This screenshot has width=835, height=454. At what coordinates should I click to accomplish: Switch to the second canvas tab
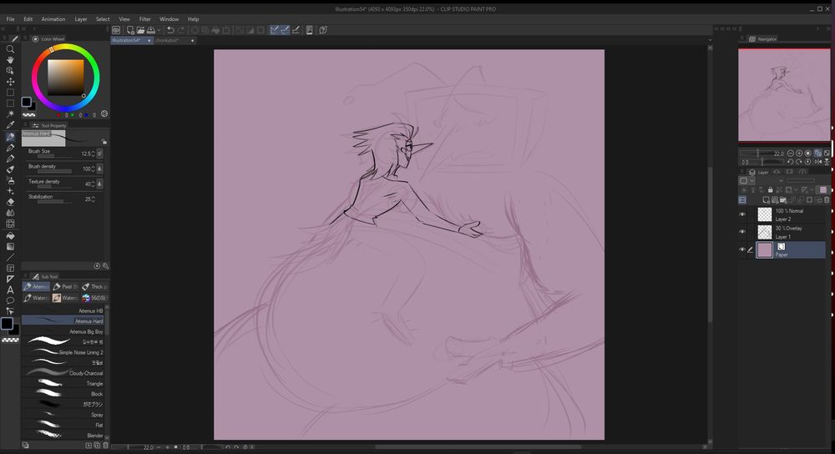pos(175,40)
